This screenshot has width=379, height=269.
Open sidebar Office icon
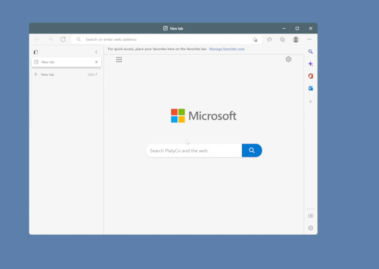coord(311,76)
